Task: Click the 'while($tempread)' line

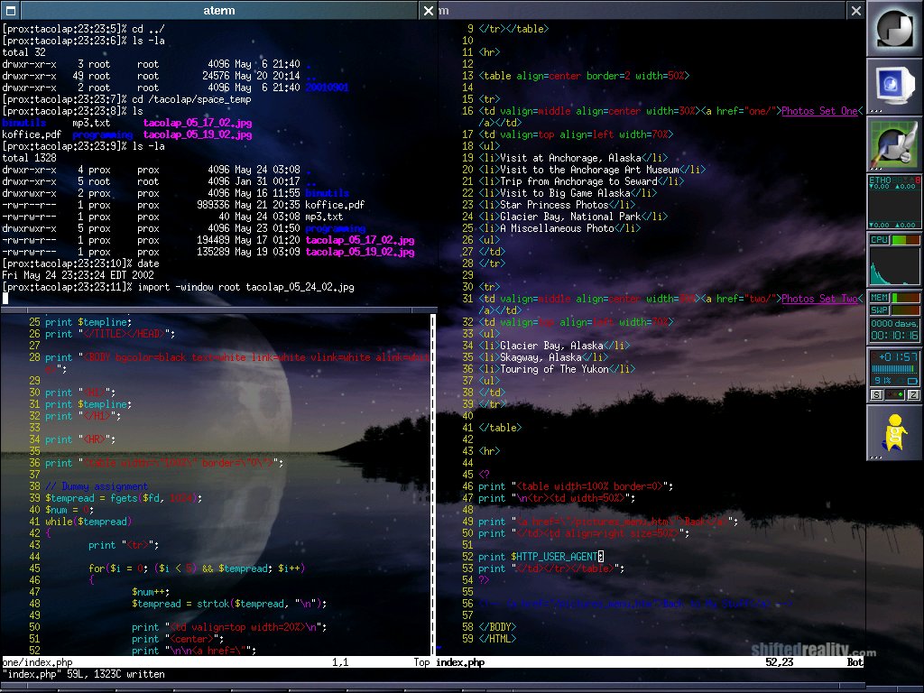Action: pyautogui.click(x=88, y=522)
